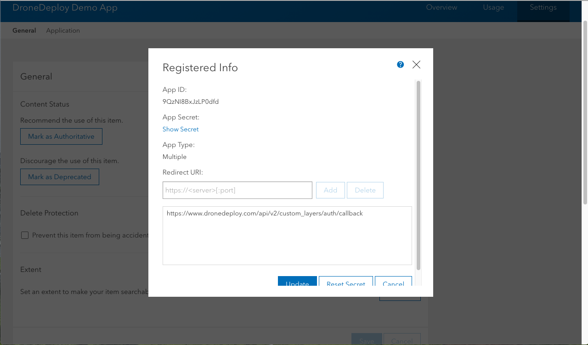Close the Registered Info dialog
This screenshot has width=588, height=345.
click(x=416, y=65)
